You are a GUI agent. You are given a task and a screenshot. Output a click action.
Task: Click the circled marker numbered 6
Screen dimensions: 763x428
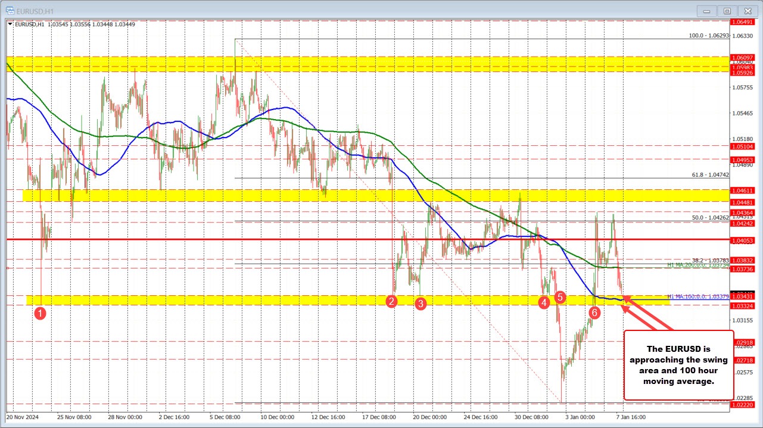(x=594, y=311)
